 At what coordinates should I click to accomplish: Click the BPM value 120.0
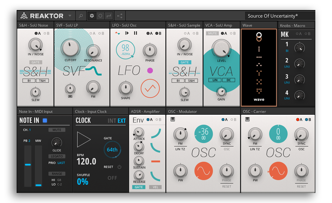click(x=86, y=162)
